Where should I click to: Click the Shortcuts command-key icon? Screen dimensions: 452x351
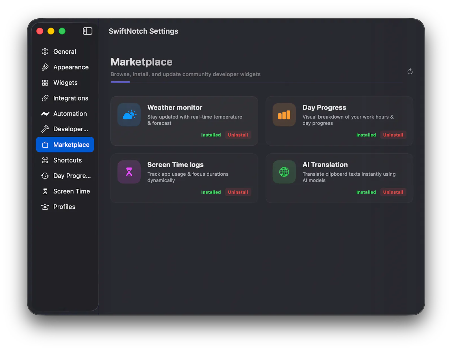pos(45,160)
